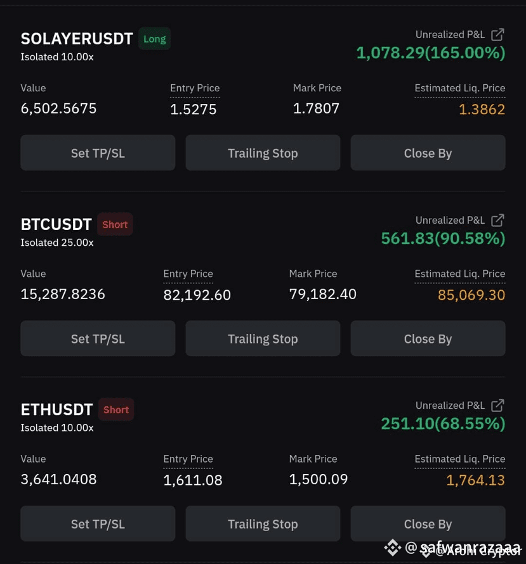Share ETHUSDT unrealized P&L via icon

497,406
